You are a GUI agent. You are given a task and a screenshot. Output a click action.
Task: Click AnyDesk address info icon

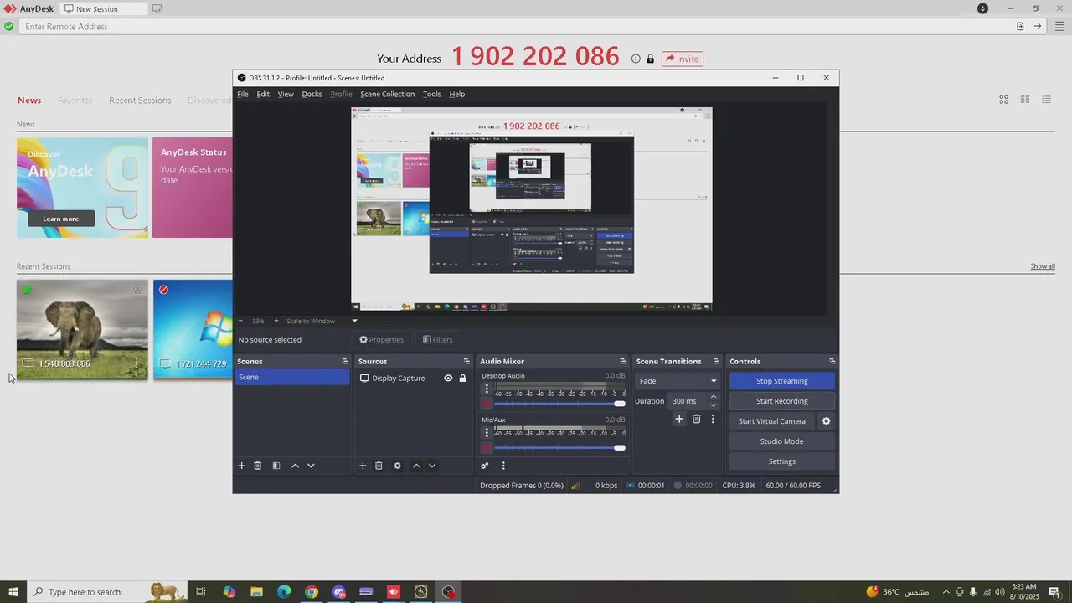click(x=636, y=59)
